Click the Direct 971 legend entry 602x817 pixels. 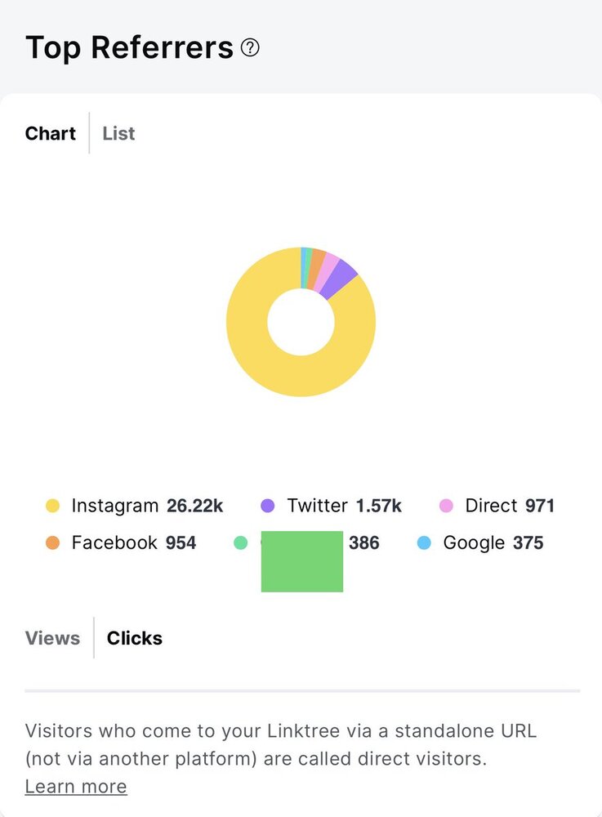click(x=510, y=506)
